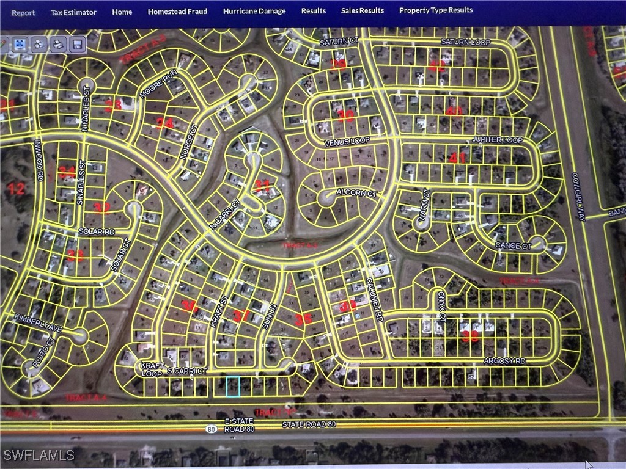
Task: Open Property Type Results
Action: 436,10
